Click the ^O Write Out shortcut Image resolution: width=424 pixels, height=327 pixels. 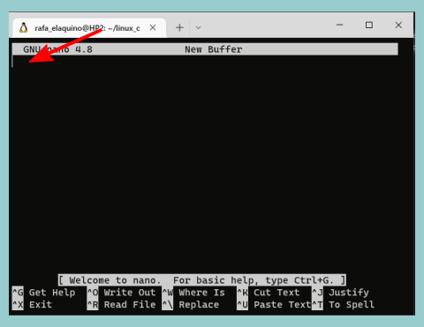click(x=121, y=293)
